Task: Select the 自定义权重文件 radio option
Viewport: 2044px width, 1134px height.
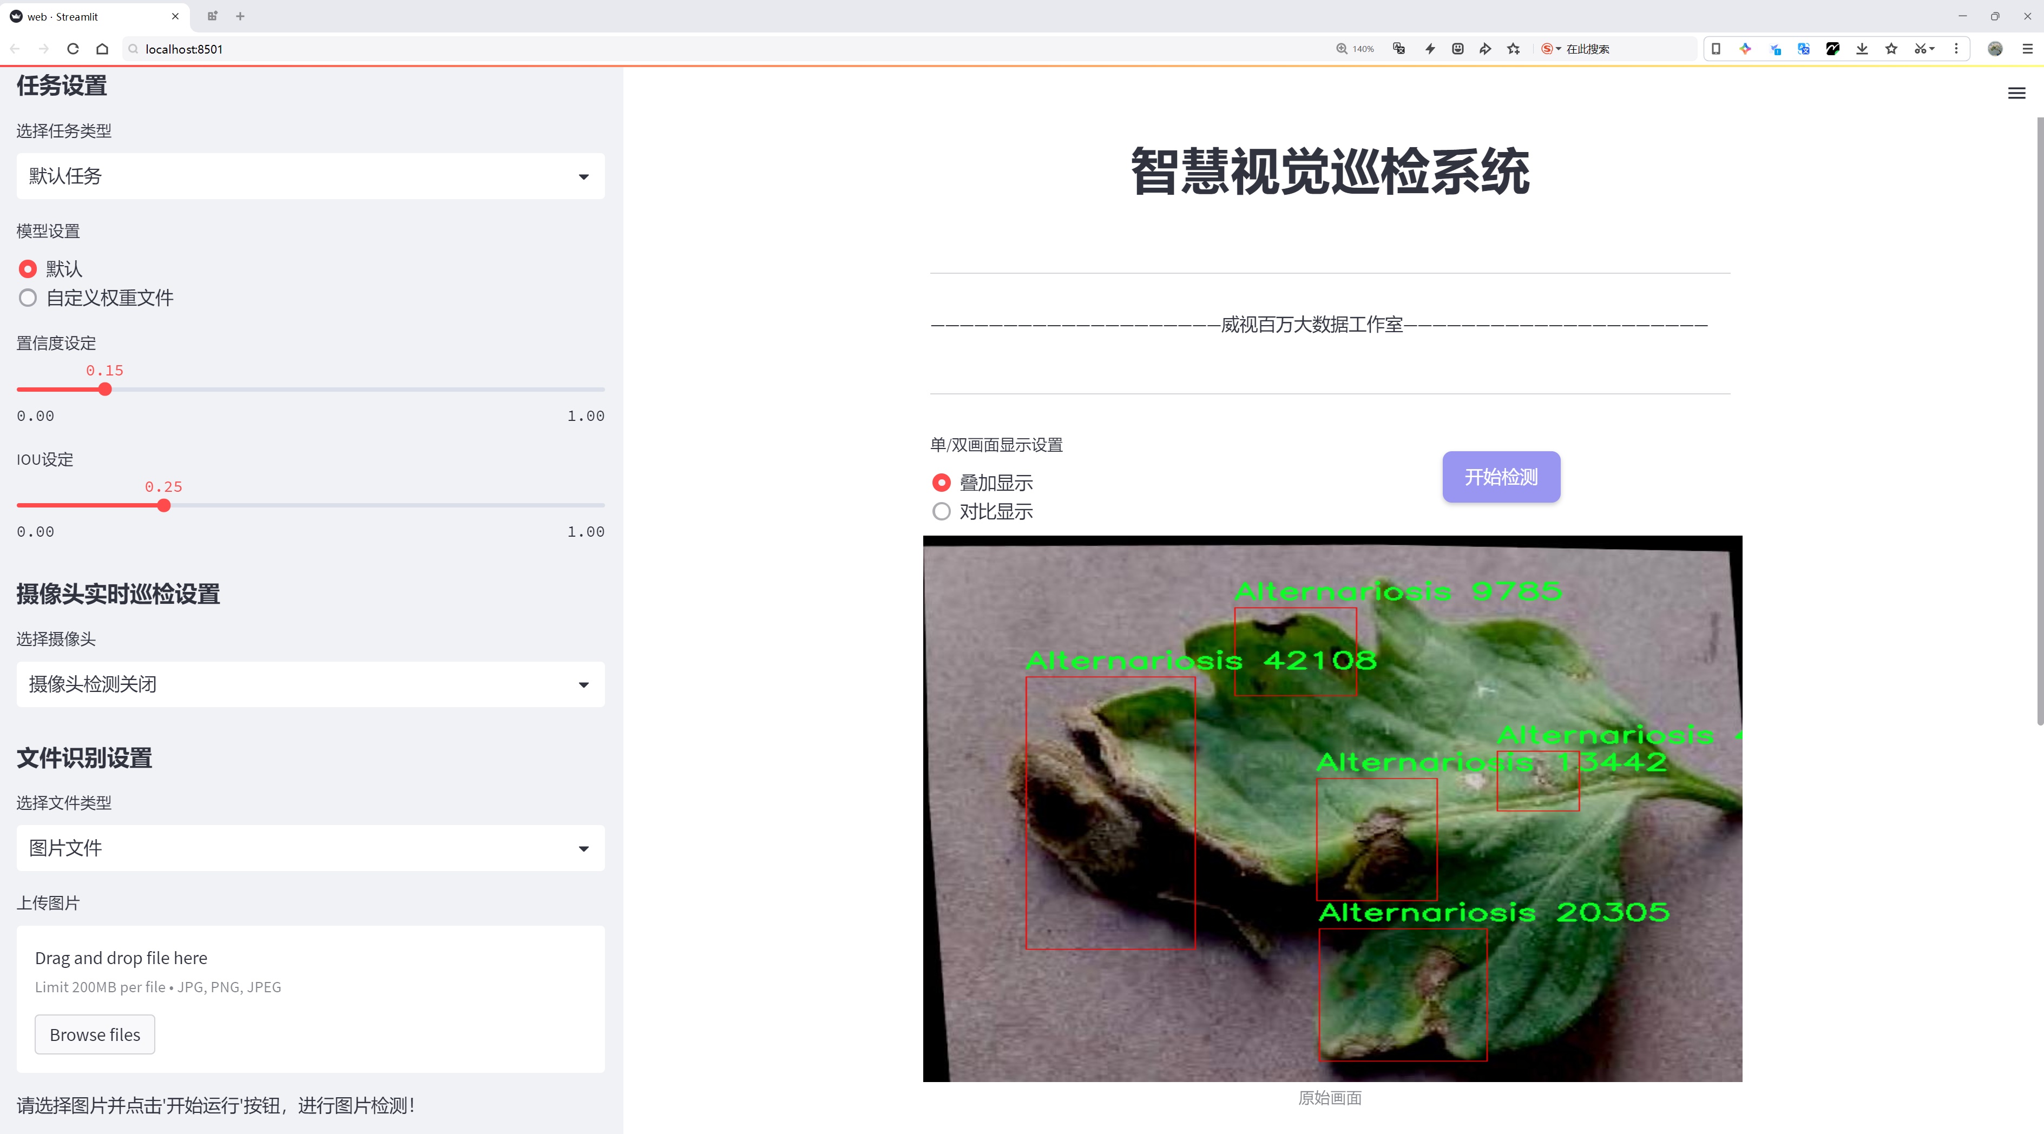Action: coord(28,298)
